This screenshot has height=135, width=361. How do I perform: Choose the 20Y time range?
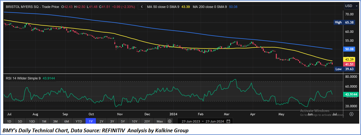[147, 121]
